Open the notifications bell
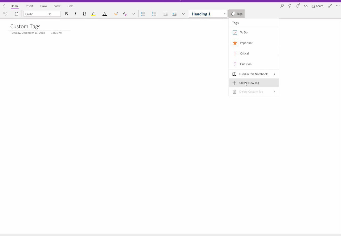341x236 pixels. [298, 6]
